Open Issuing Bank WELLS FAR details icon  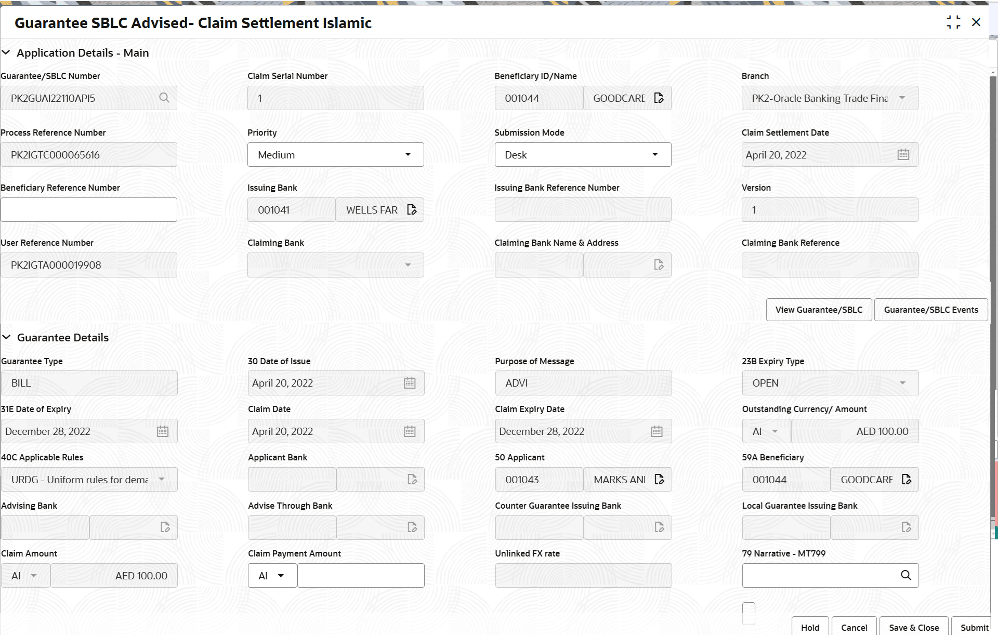point(412,210)
